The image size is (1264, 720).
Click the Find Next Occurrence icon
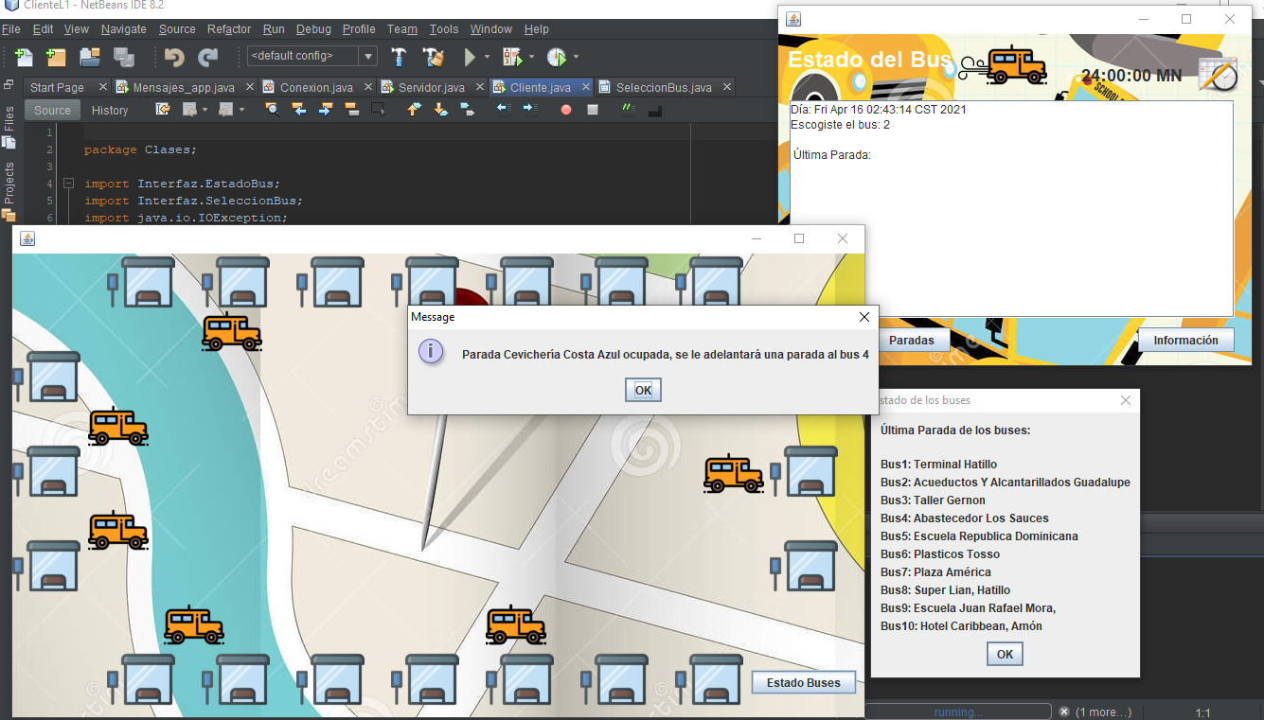(325, 110)
